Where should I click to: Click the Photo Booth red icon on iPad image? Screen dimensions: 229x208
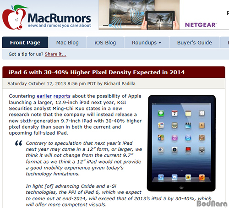188,150
